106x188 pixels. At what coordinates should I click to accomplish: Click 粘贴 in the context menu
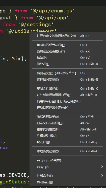(x=68, y=58)
